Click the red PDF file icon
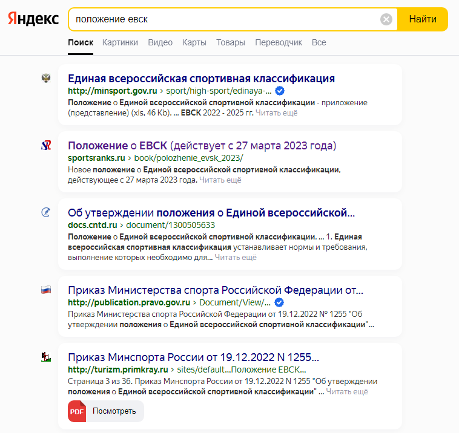Viewport: 459px width, 433px height. 77,411
